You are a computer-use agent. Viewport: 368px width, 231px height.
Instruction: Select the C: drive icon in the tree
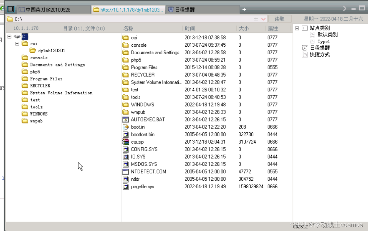coord(17,36)
